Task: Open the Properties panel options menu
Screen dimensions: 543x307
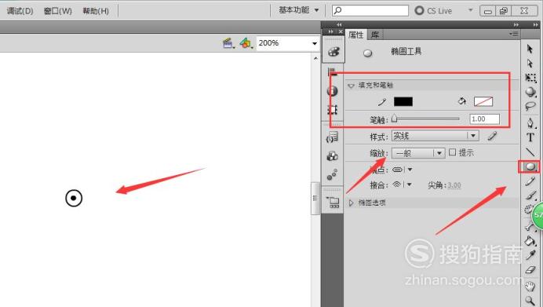Action: point(514,34)
